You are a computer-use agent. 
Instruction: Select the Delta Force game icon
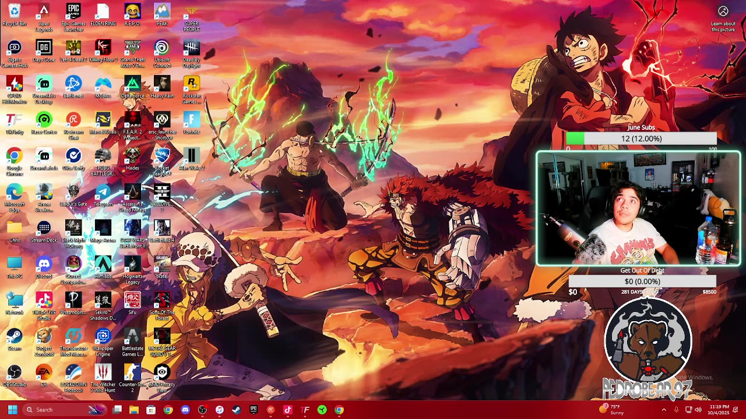[x=133, y=87]
